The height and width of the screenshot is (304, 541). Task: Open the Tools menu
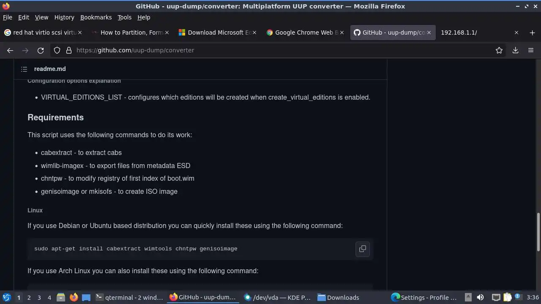click(124, 17)
